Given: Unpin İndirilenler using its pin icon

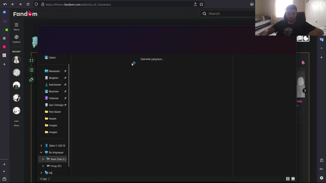Looking at the screenshot, I should pos(65,85).
